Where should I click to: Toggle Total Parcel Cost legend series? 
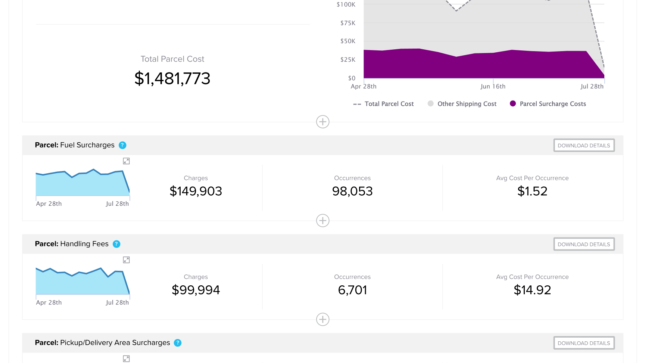click(383, 104)
